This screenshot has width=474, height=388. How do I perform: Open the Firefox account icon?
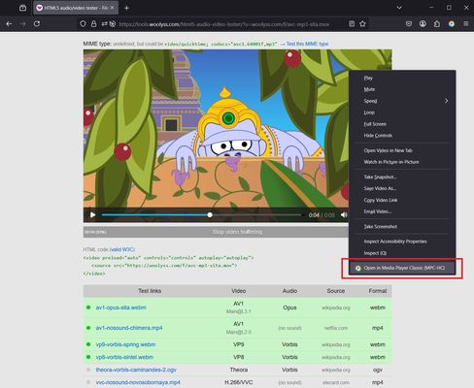(423, 23)
